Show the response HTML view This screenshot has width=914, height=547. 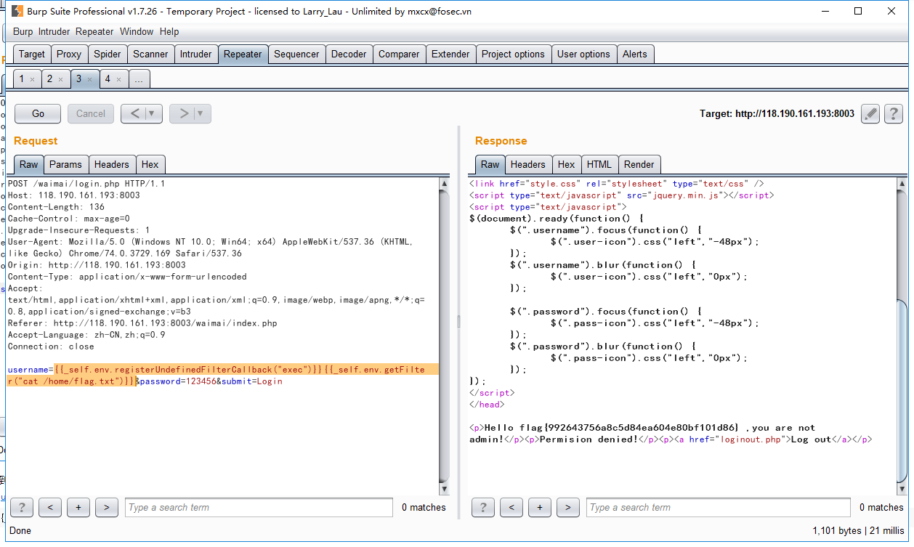coord(599,164)
